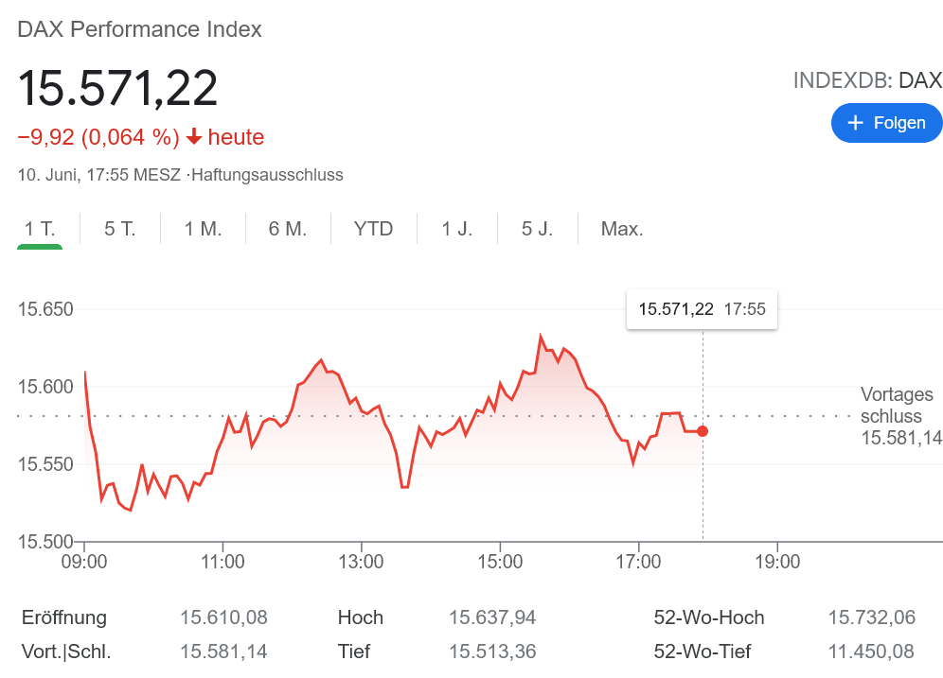Click the DAX Performance Index title

click(x=140, y=29)
